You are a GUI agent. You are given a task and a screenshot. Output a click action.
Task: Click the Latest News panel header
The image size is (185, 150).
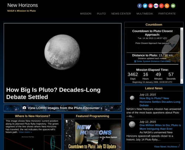tap(154, 88)
